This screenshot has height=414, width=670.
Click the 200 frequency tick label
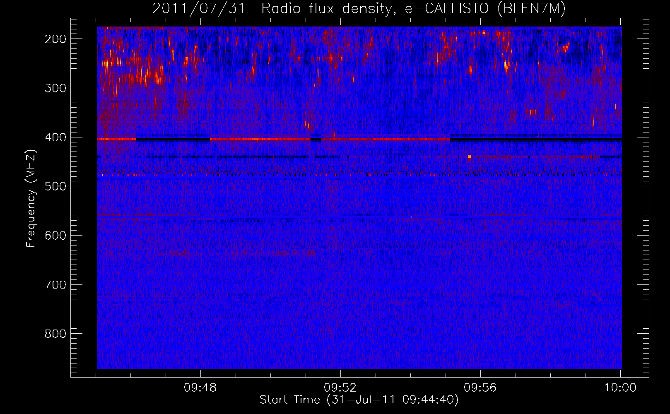pyautogui.click(x=55, y=39)
